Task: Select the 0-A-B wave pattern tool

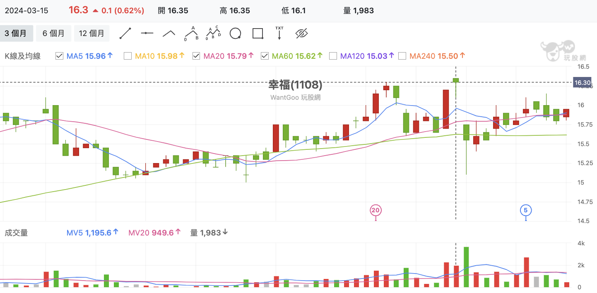Action: (x=191, y=33)
